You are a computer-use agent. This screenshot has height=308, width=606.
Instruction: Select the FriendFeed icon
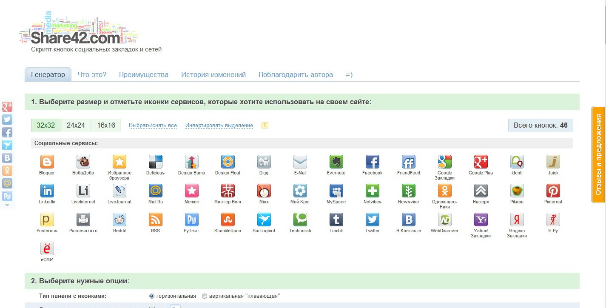pos(409,162)
